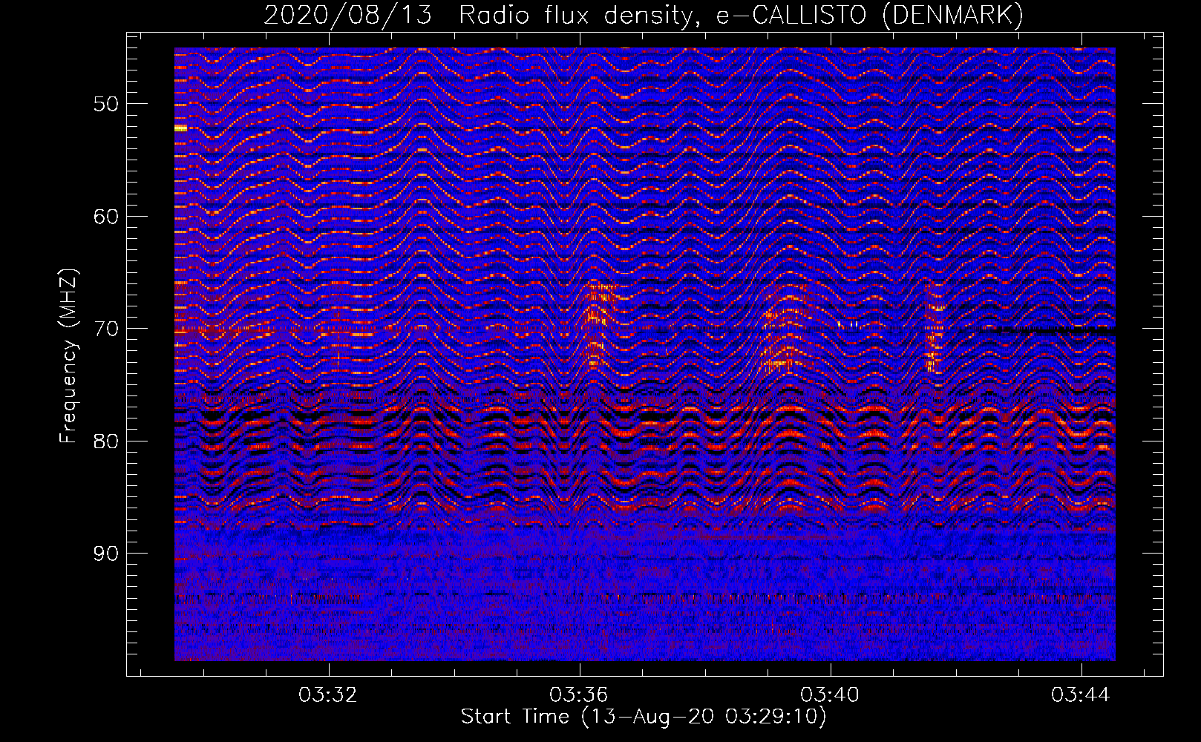Click the 60 MHz frequency tick label
Screen dimensions: 1201x742
(105, 217)
